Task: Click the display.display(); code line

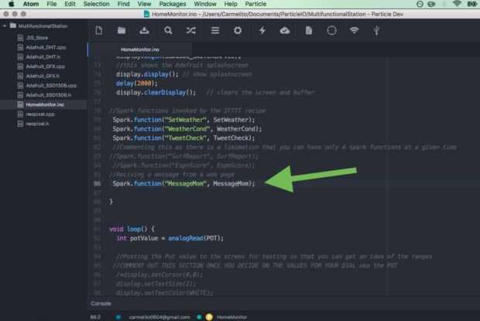Action: (147, 74)
